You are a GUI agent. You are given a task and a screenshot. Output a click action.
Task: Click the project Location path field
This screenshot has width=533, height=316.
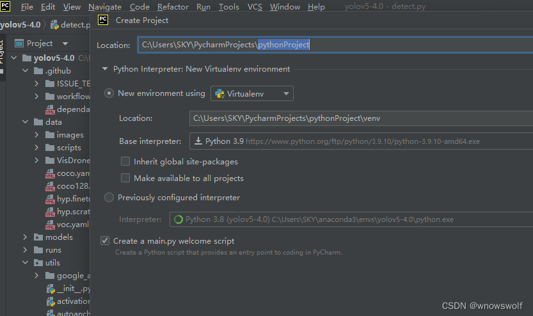pos(335,45)
